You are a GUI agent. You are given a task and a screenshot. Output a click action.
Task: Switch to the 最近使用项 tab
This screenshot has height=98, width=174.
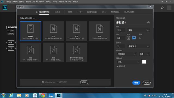[43, 12]
